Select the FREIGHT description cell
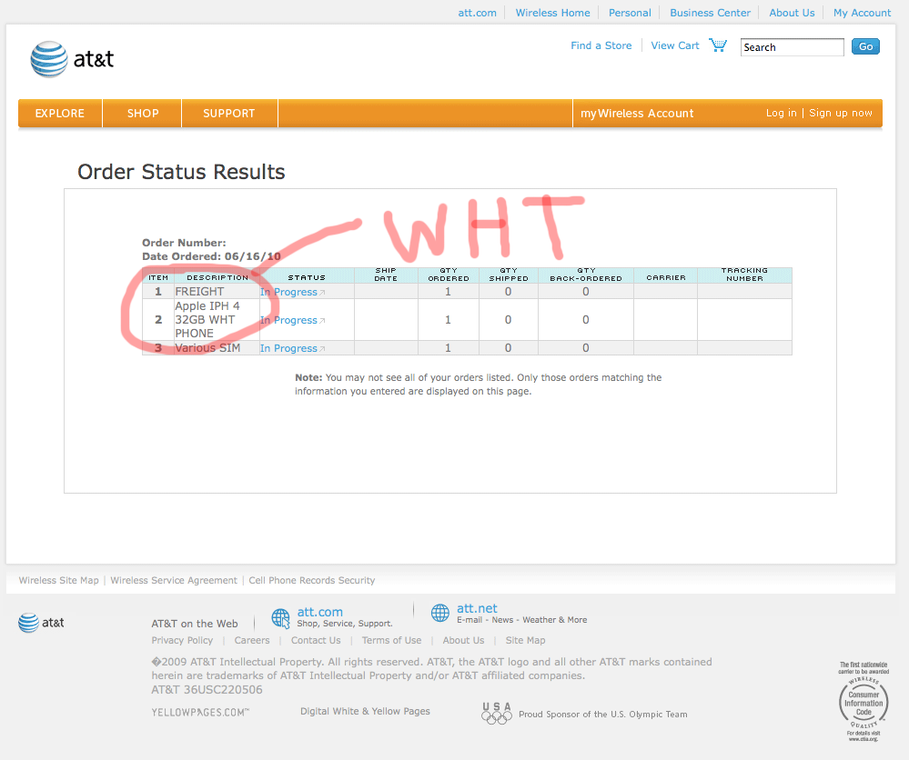The image size is (909, 760). (217, 292)
